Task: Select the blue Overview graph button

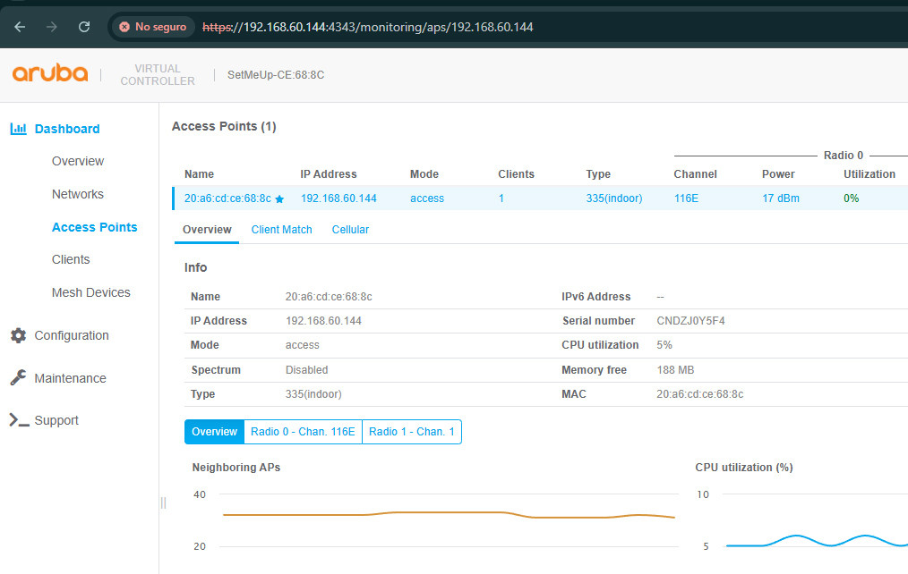Action: (x=214, y=432)
